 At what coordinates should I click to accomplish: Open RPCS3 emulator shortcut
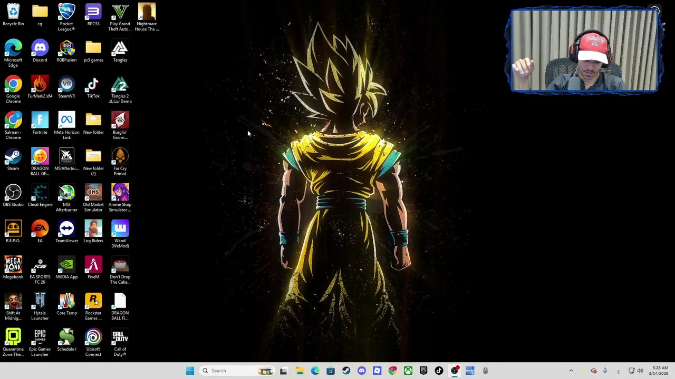pyautogui.click(x=93, y=15)
